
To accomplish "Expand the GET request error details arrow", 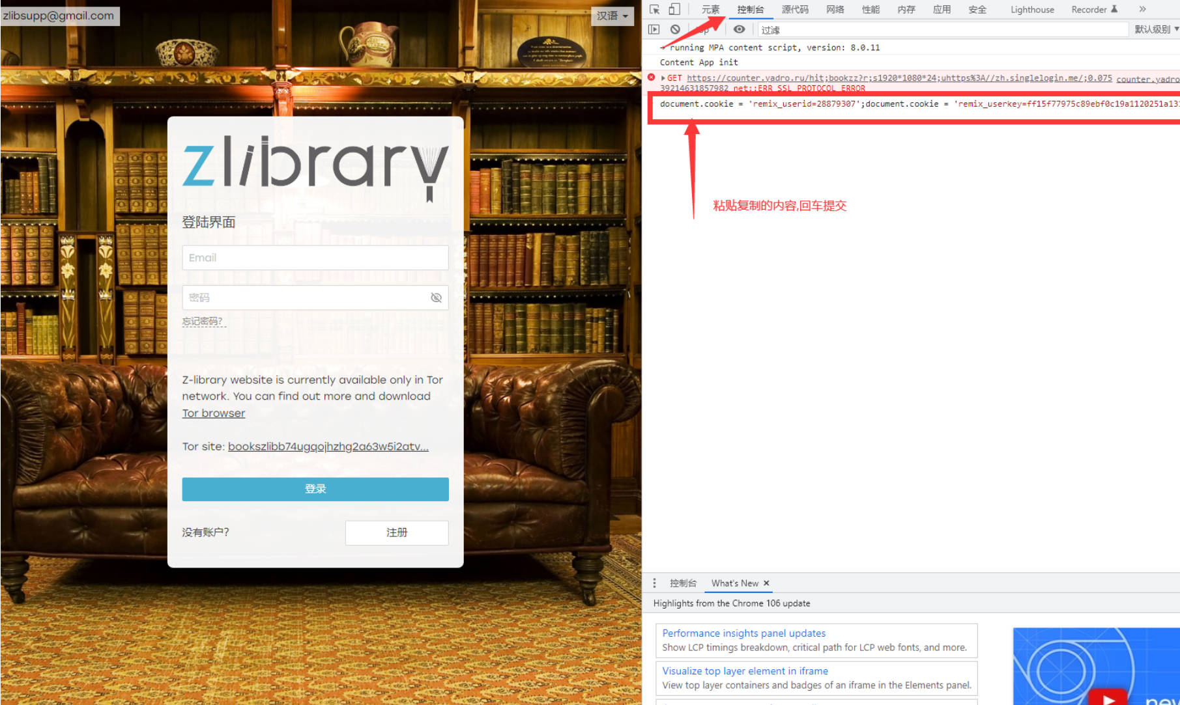I will [x=664, y=77].
